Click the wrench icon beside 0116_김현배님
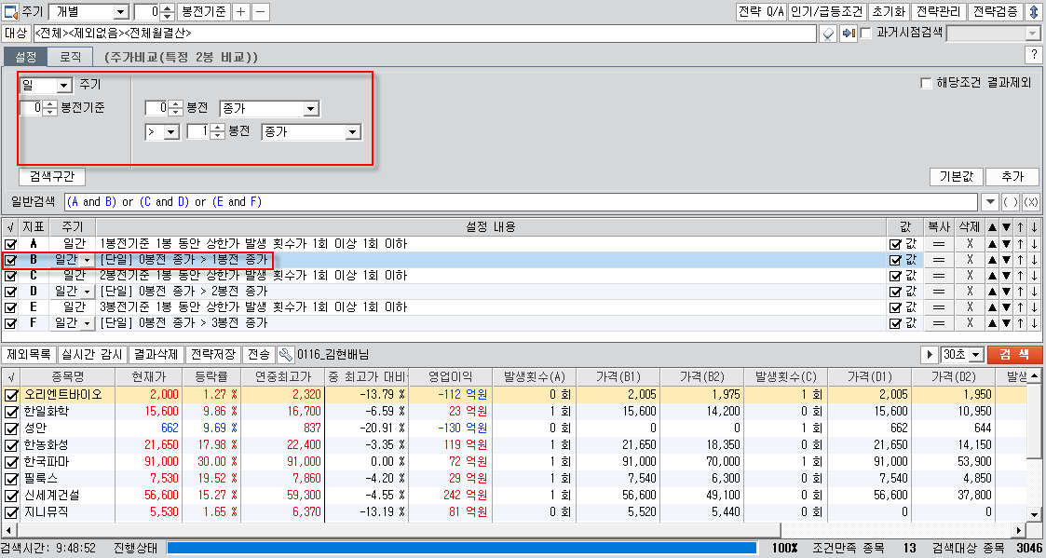The width and height of the screenshot is (1046, 558). tap(286, 355)
